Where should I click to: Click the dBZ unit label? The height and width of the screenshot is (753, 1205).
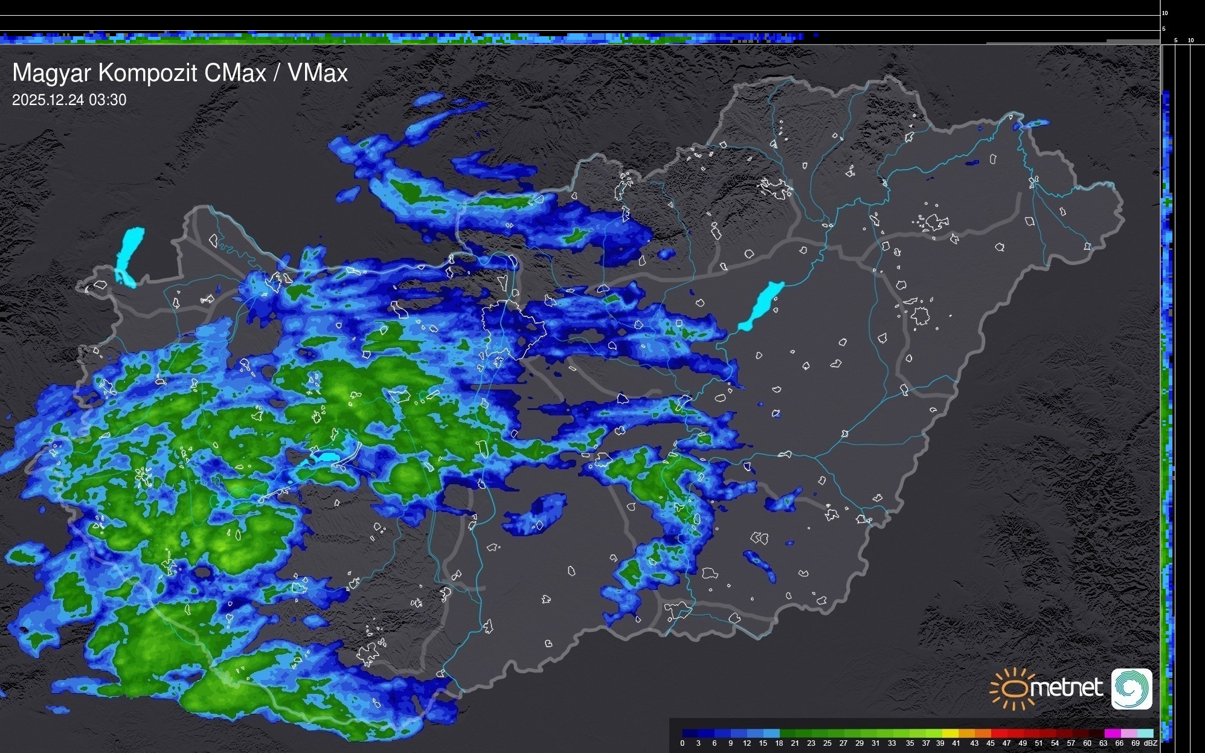pyautogui.click(x=1151, y=743)
